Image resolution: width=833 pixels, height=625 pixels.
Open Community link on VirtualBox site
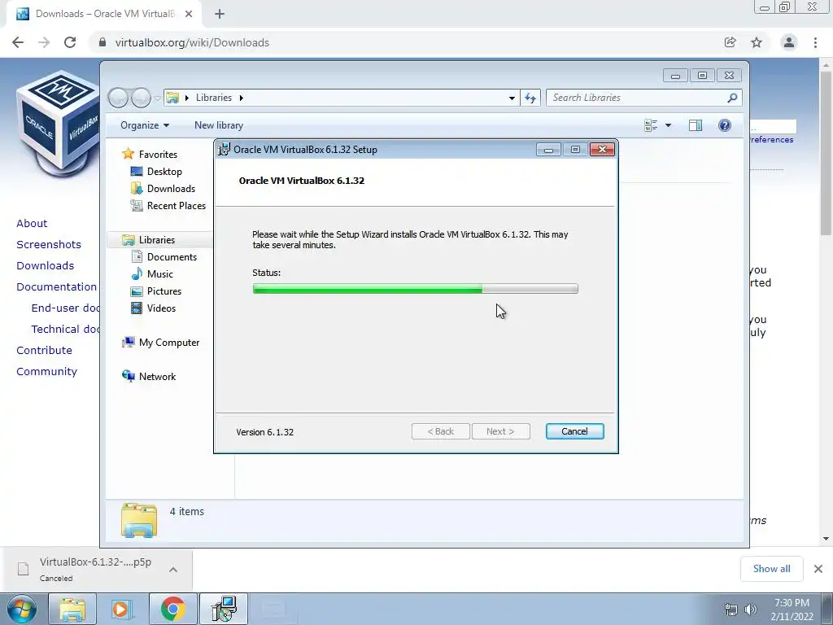click(46, 371)
